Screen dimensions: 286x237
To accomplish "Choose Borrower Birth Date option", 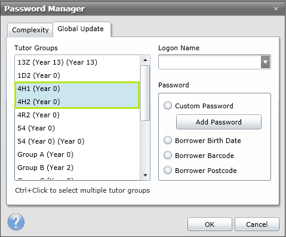I will click(x=168, y=140).
